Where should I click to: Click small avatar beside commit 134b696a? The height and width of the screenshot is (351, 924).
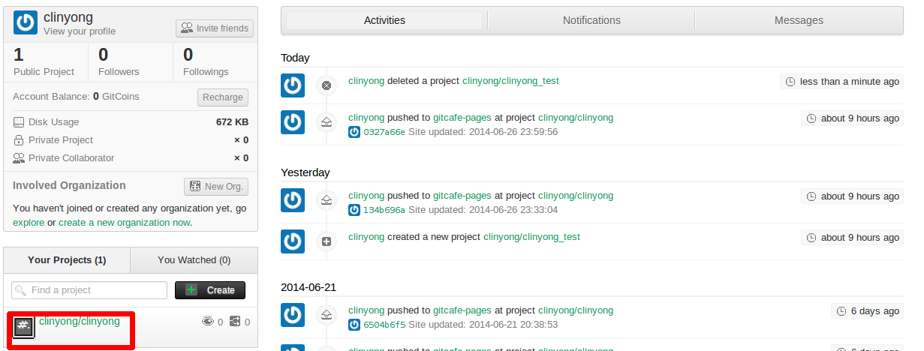(354, 210)
